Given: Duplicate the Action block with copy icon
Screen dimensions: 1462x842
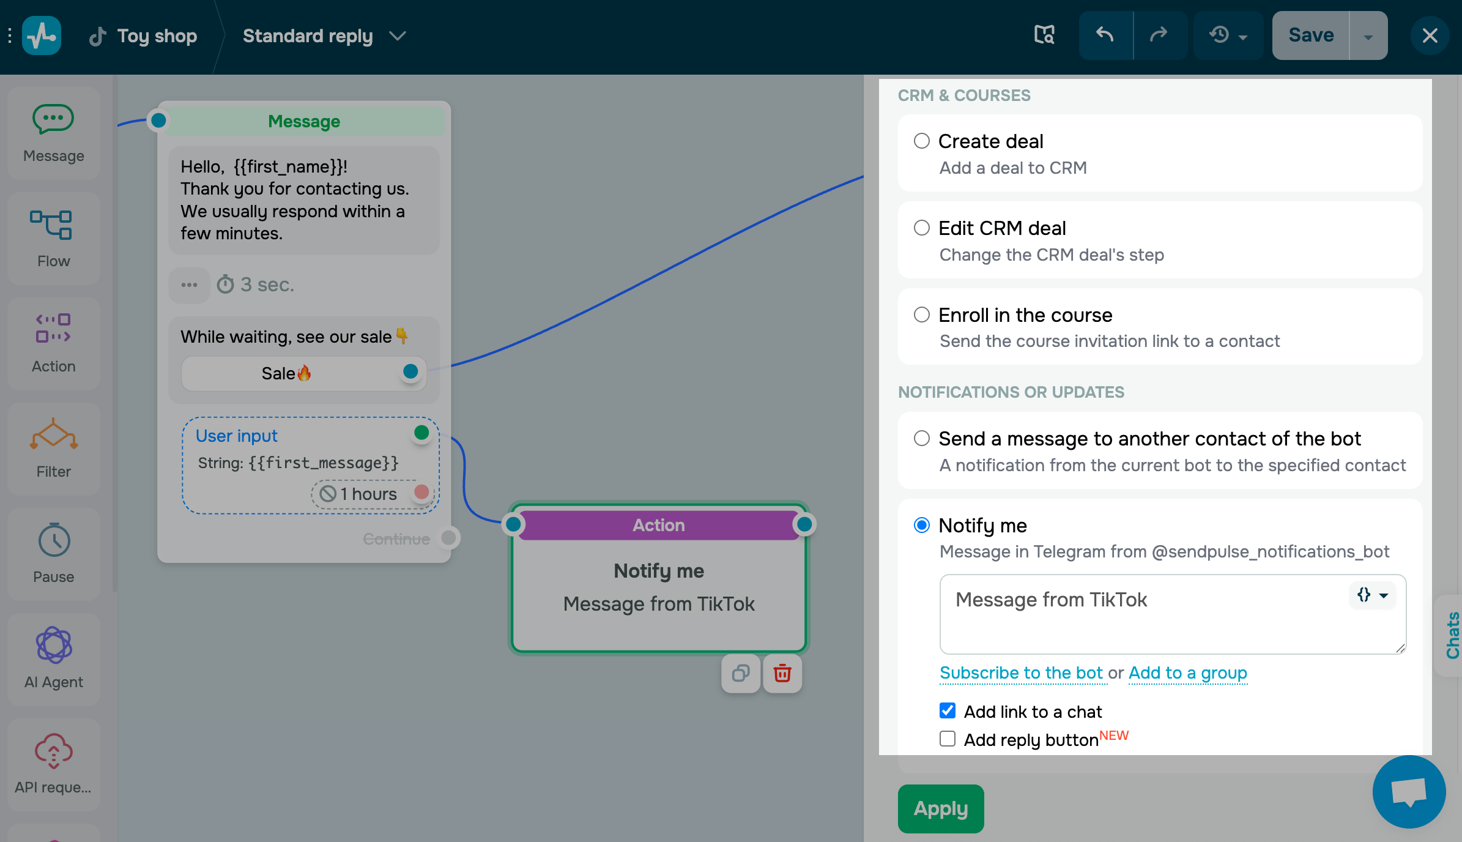Looking at the screenshot, I should (x=741, y=674).
